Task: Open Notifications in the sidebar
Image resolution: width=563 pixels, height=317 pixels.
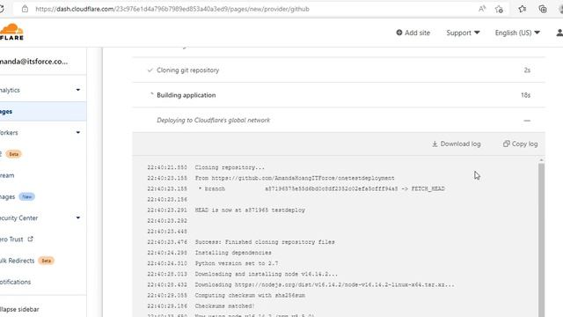Action: pos(16,282)
